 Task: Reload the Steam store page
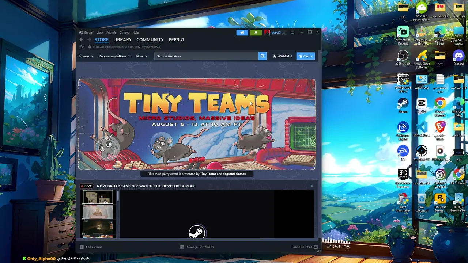point(81,47)
